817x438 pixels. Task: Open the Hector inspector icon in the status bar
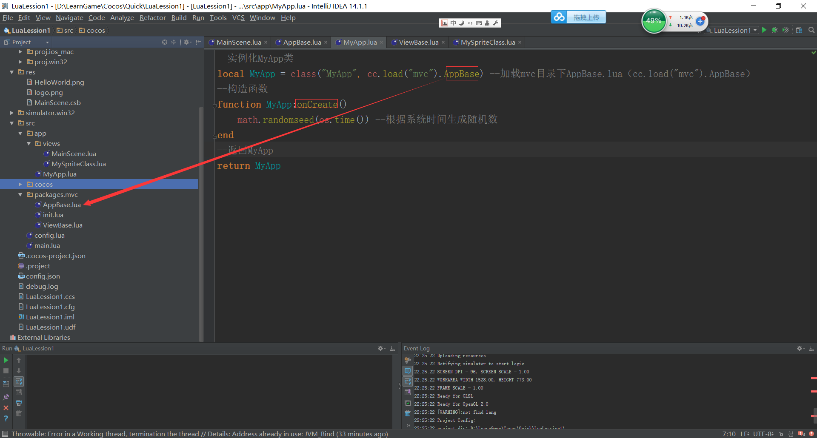[791, 434]
